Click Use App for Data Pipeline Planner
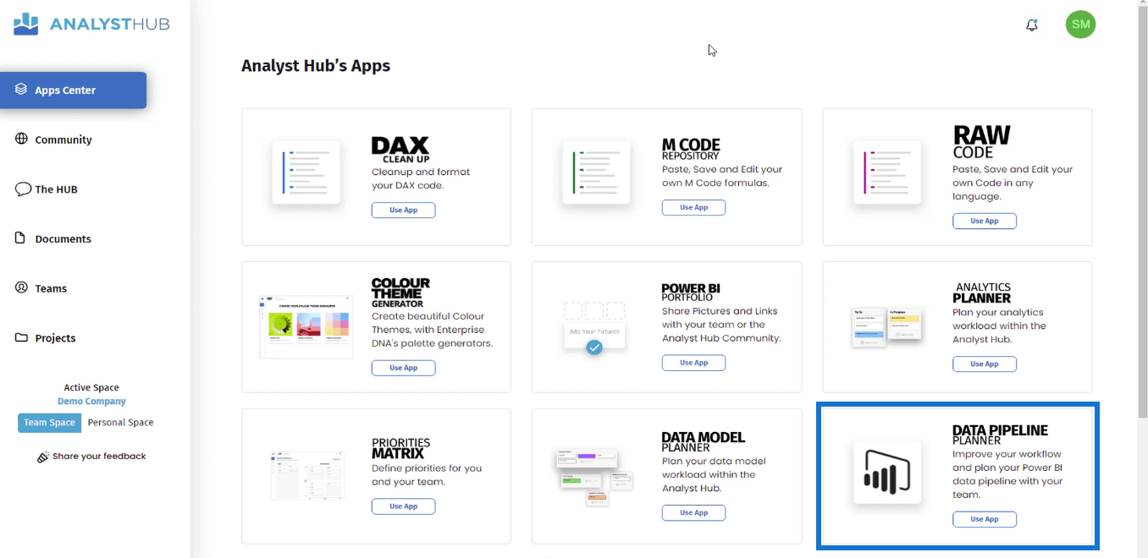The height and width of the screenshot is (558, 1148). coord(984,519)
